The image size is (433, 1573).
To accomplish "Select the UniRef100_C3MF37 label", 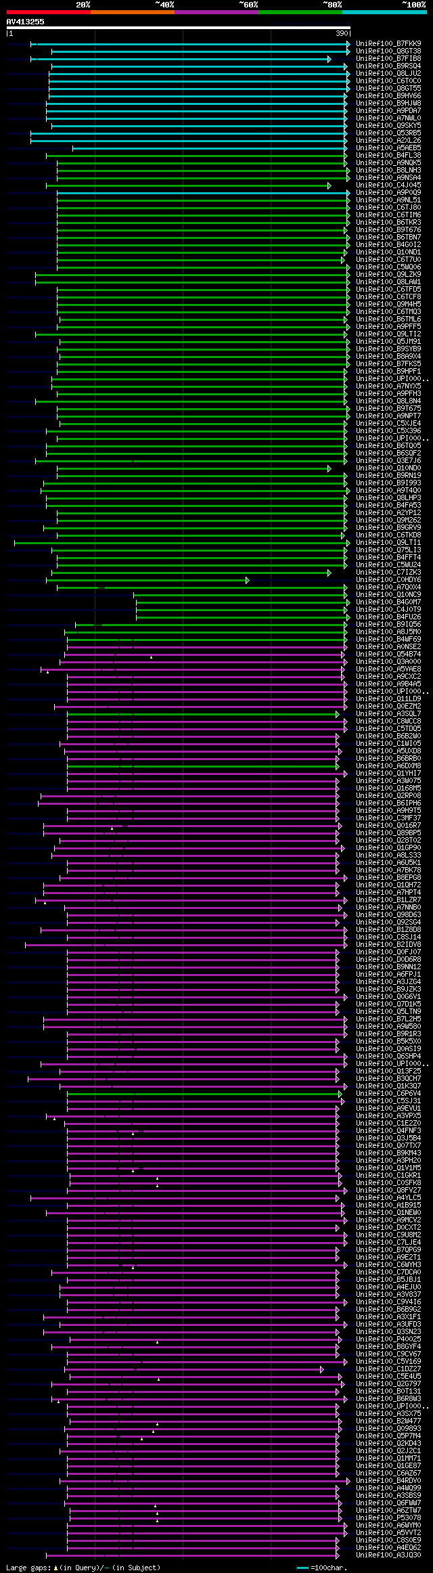I will (x=388, y=818).
